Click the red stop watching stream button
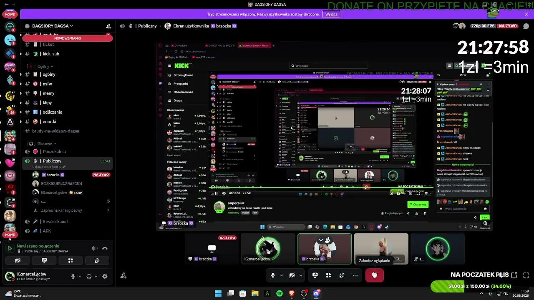The width and height of the screenshot is (534, 300). click(375, 275)
